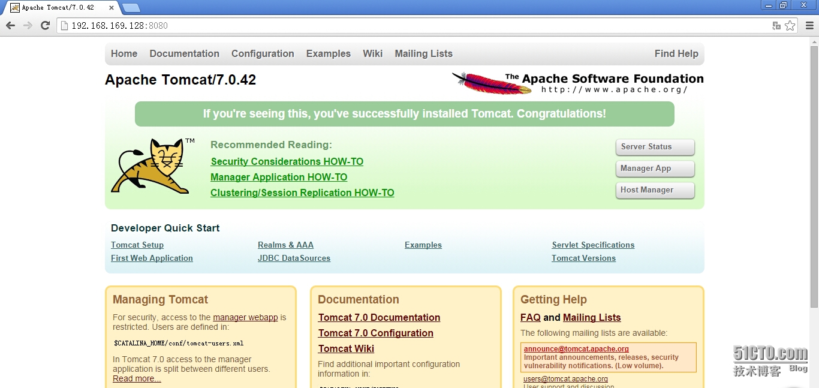The height and width of the screenshot is (388, 819).
Task: Open First Web Application link
Action: [152, 258]
